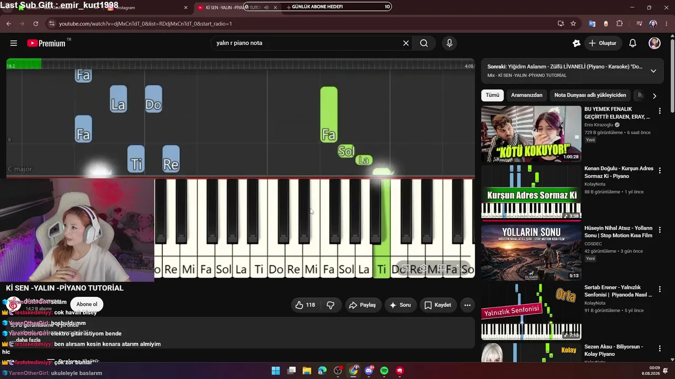Open the YOLLARIN SONU video thumbnail
675x379 pixels.
pyautogui.click(x=531, y=253)
